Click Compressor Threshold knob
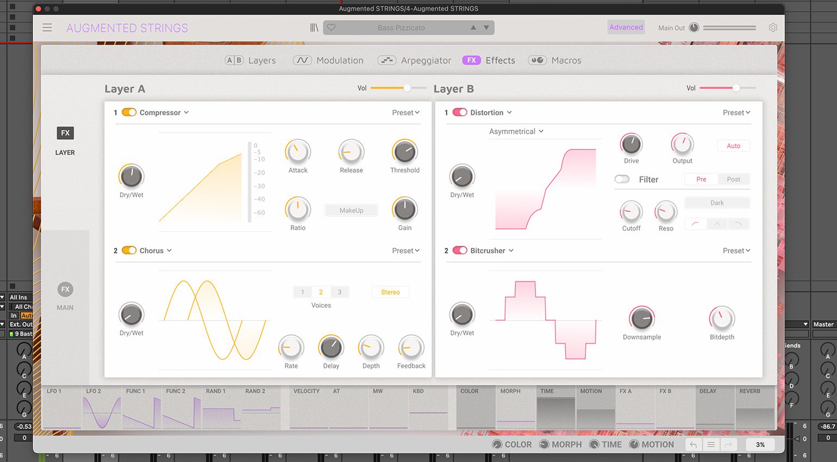This screenshot has height=462, width=837. [x=405, y=152]
